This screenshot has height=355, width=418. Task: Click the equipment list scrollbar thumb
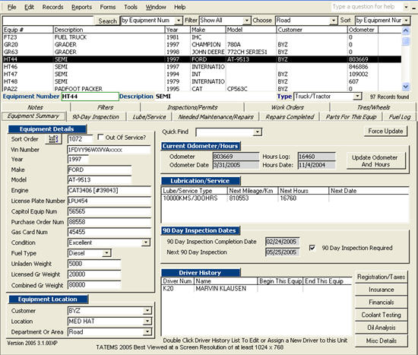pos(406,41)
